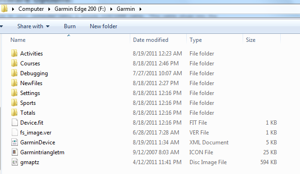Click the address bar folder icon

[4, 9]
